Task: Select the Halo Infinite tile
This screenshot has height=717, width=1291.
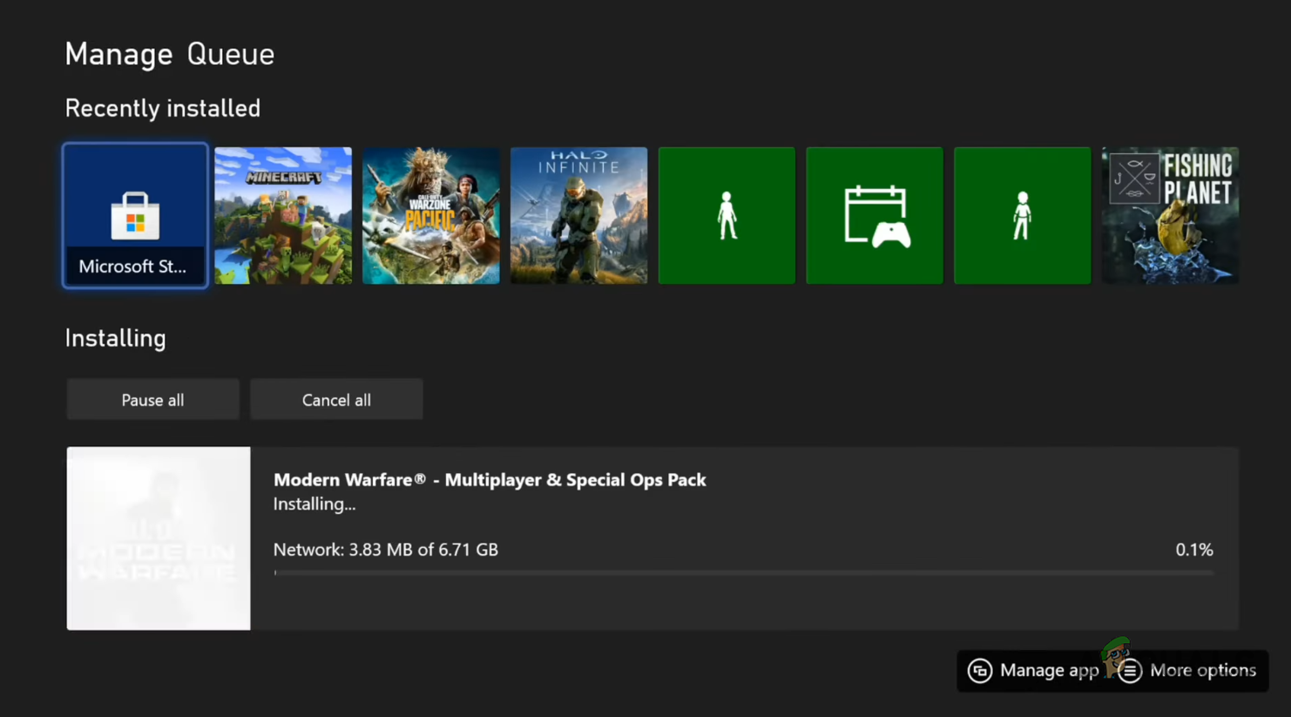Action: tap(578, 215)
